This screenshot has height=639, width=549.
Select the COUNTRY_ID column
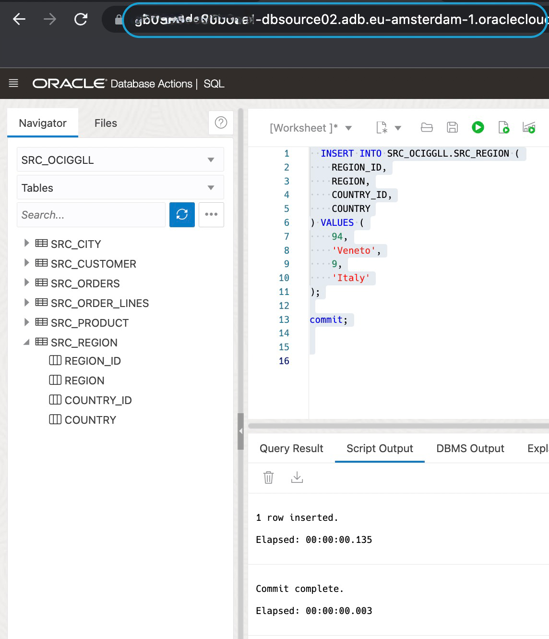tap(98, 400)
